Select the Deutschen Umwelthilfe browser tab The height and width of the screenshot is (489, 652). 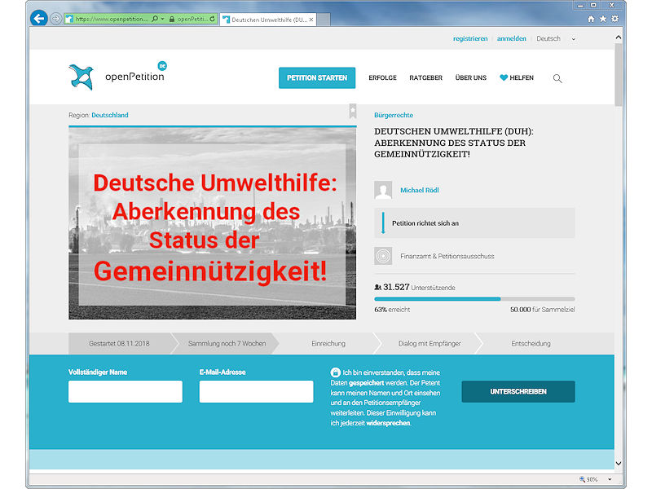tap(268, 20)
